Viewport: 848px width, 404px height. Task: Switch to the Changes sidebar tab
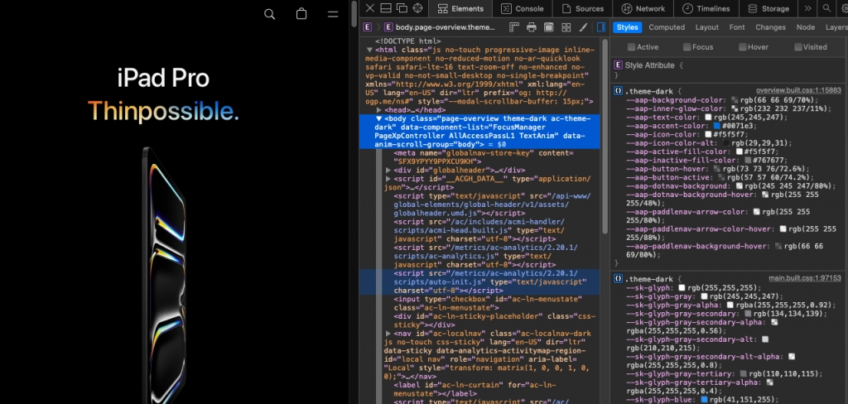tap(771, 27)
